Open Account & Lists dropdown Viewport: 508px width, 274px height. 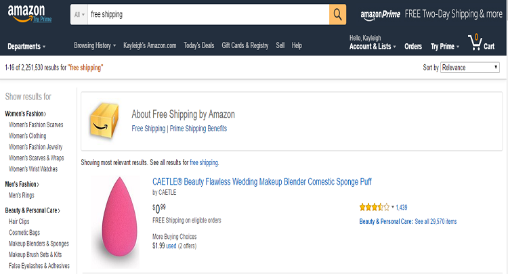coord(372,47)
